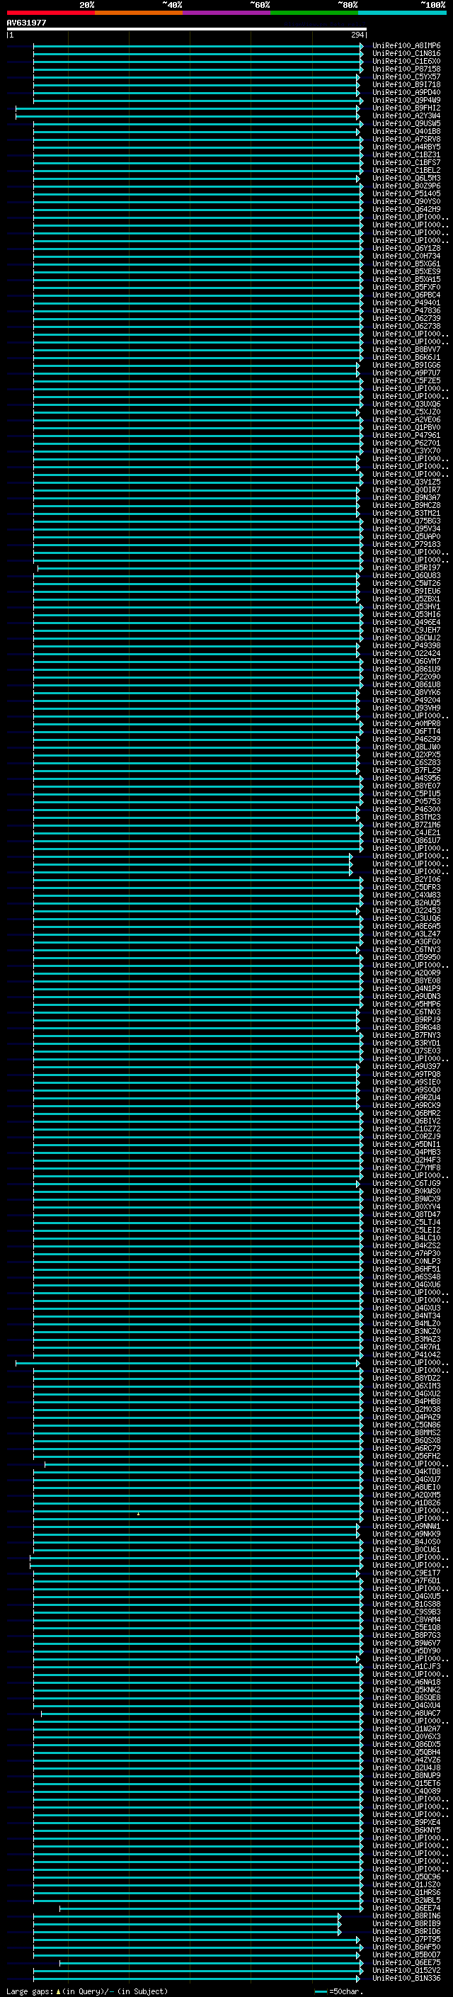Select hit label UniRef100_Q6L5M3
Viewport: 453px width, 1997px height.
406,179
